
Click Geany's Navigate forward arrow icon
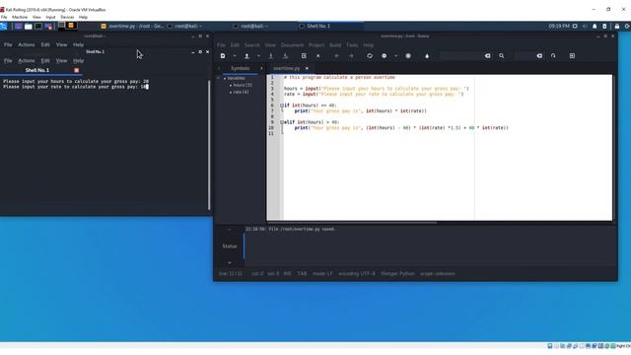click(351, 56)
